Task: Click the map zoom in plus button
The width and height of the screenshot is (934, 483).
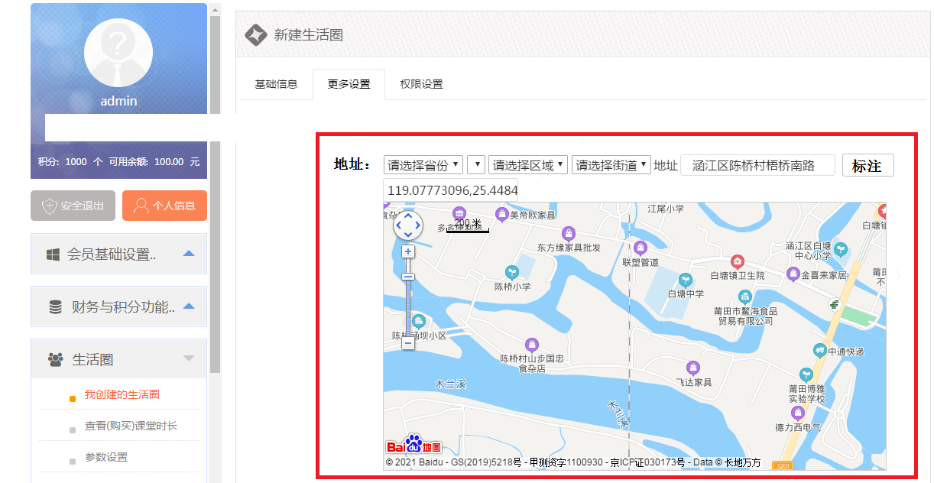Action: coord(408,251)
